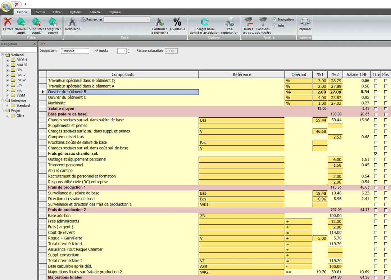The image size is (391, 280).
Task: Select the SVDW folder in tree
Action: (21, 80)
